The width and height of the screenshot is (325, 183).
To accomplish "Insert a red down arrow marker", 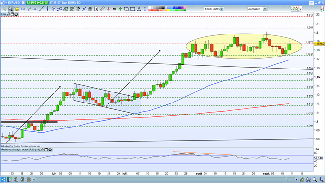I will (108, 9).
